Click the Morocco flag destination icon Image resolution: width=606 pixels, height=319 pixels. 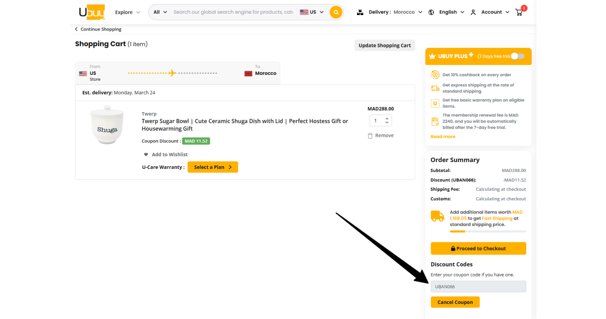tap(248, 74)
